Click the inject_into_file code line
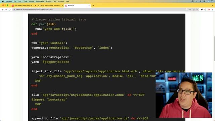The width and height of the screenshot is (215, 121). point(108,71)
